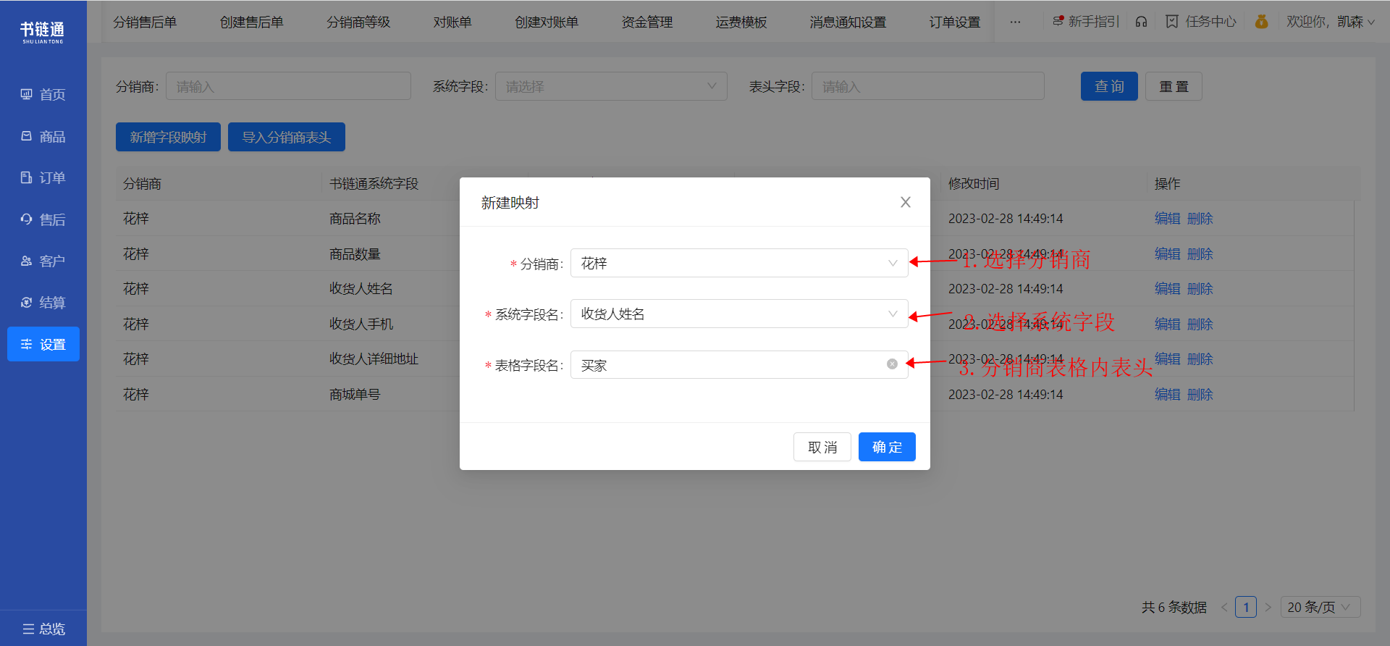Switch to 分销售后单 tab
This screenshot has width=1390, height=646.
[145, 22]
